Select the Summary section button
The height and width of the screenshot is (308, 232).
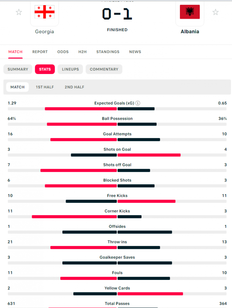point(18,69)
